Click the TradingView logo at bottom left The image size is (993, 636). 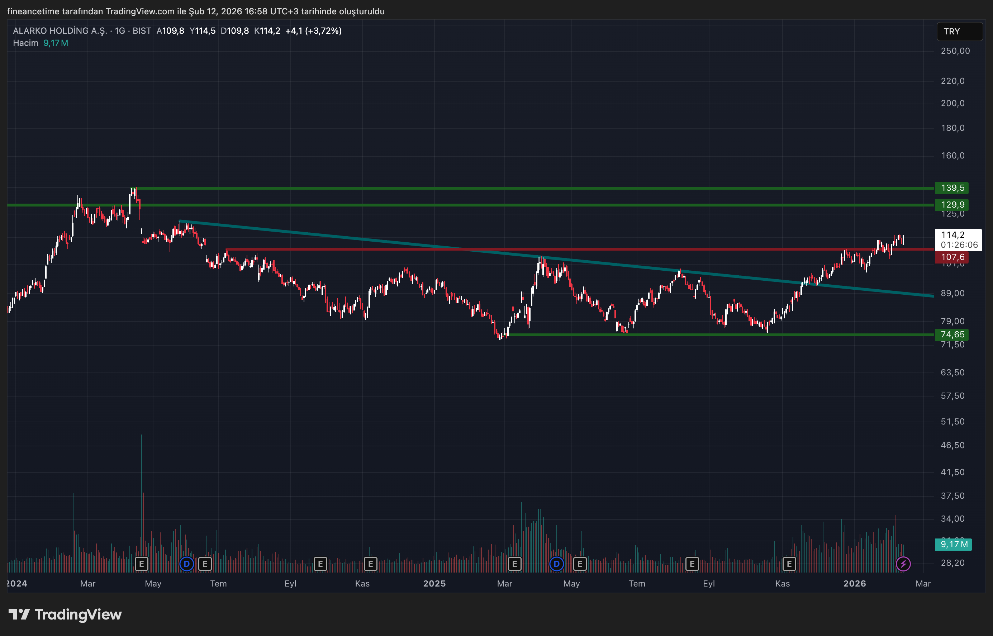(x=65, y=614)
